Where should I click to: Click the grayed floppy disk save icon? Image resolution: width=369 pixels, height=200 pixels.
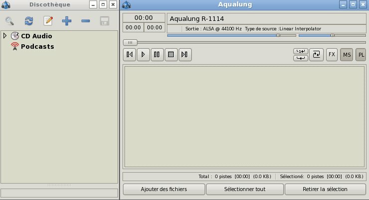pos(105,21)
